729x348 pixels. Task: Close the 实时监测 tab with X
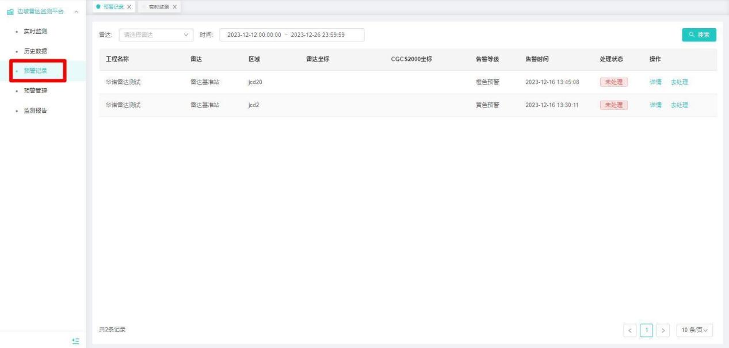pos(174,6)
